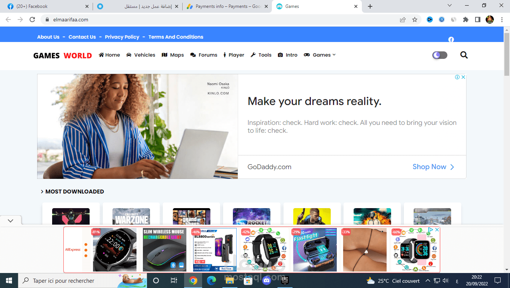Open a new browser tab
The width and height of the screenshot is (510, 288).
point(370,6)
